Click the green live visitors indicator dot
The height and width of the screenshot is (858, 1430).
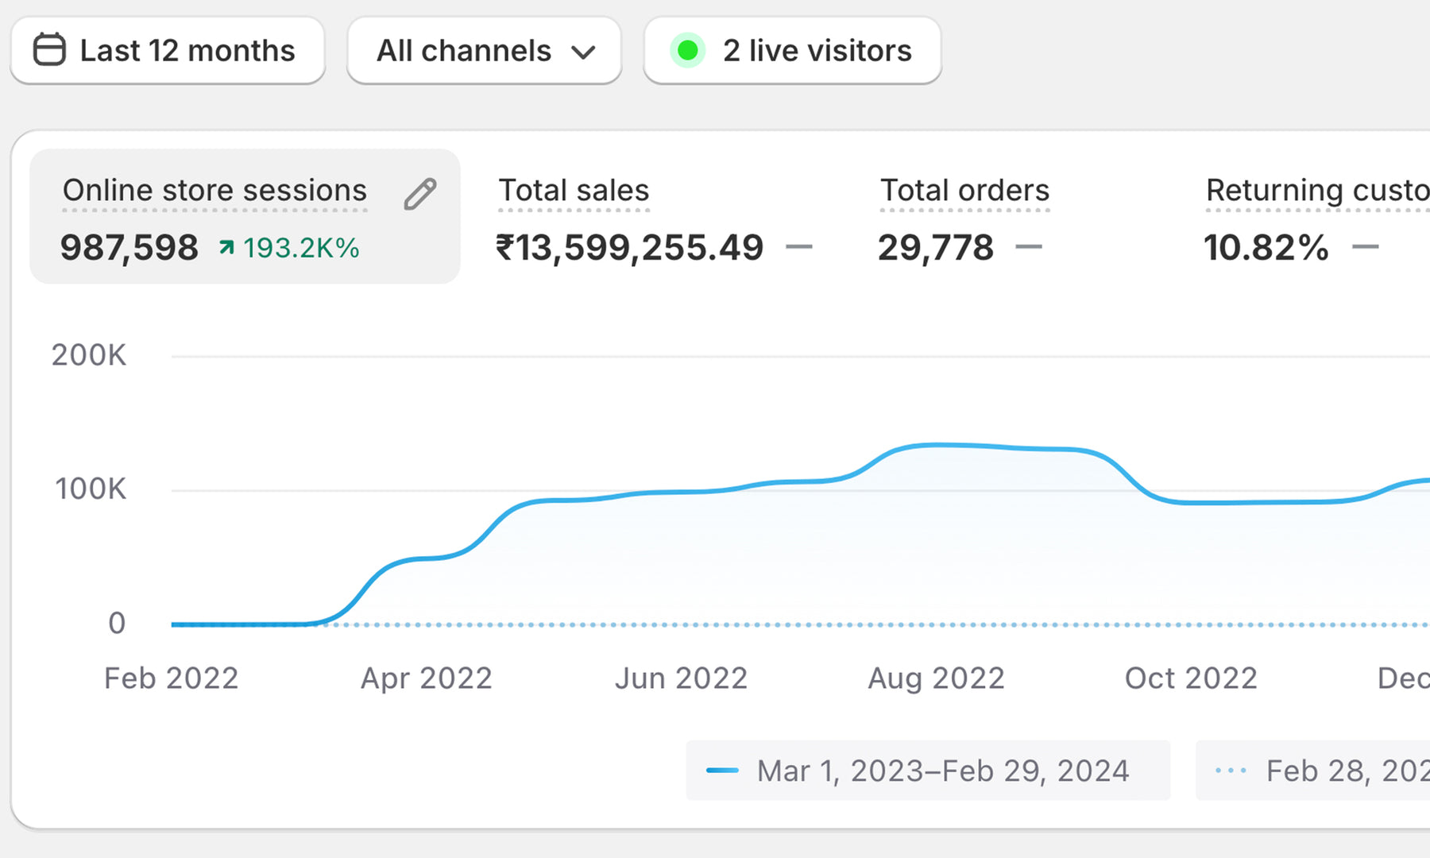click(687, 51)
